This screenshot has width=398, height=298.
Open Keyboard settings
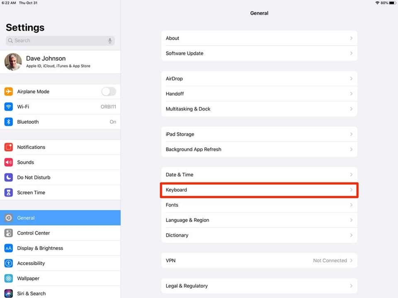259,190
